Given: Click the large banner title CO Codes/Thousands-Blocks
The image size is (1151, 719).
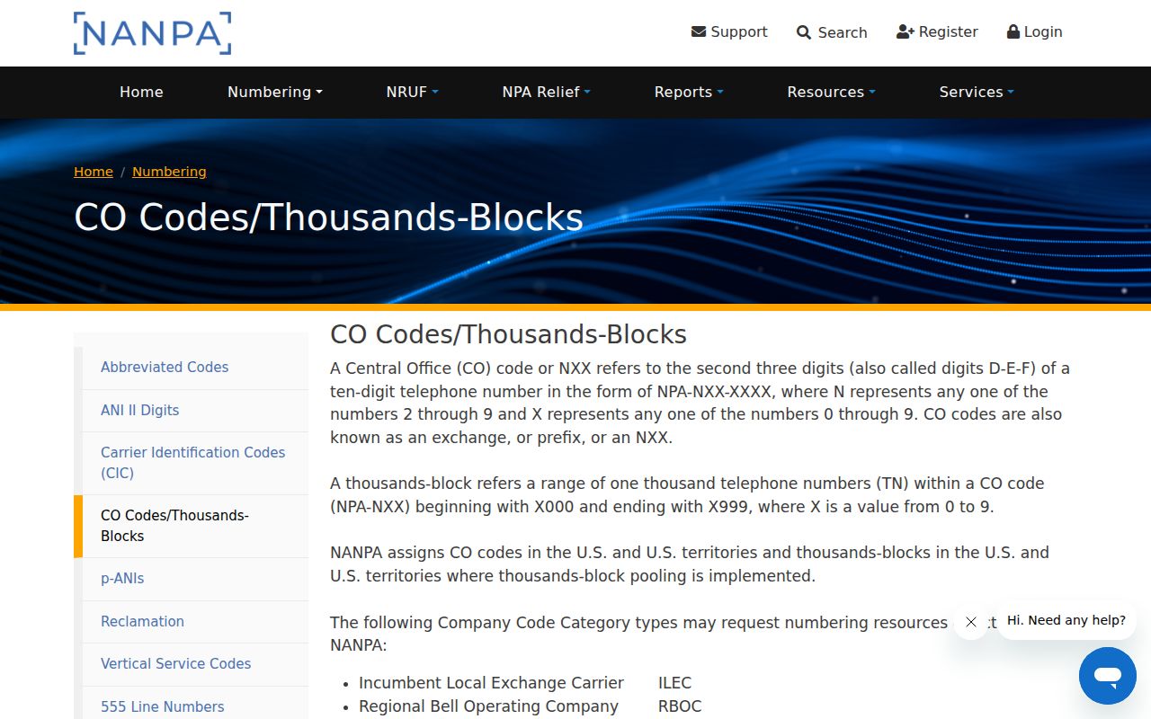Looking at the screenshot, I should [328, 218].
